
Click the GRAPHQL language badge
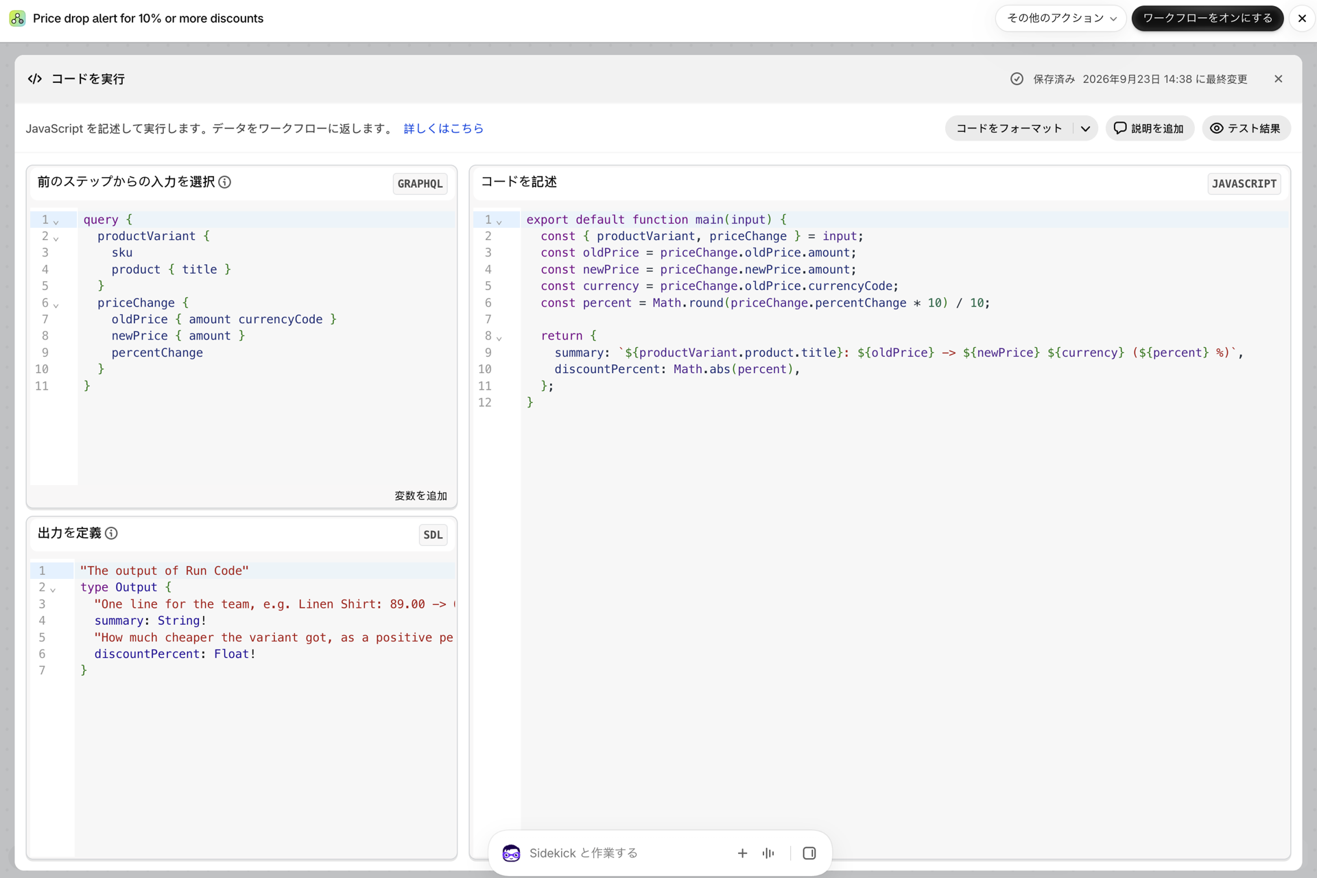click(420, 184)
